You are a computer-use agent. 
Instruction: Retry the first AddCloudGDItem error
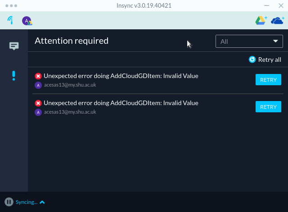point(268,80)
